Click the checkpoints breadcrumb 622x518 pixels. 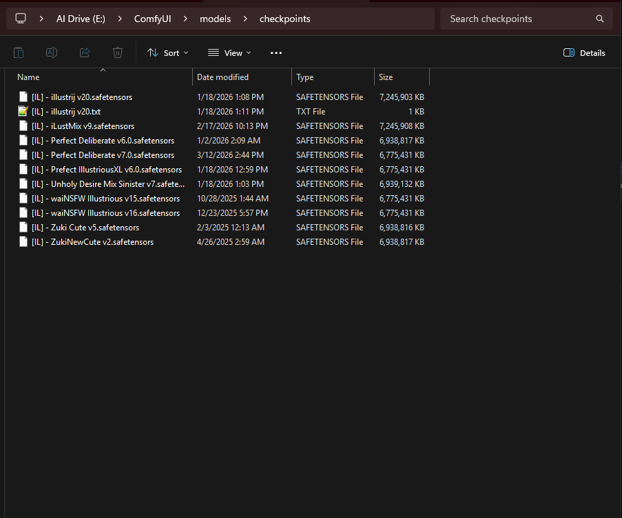(x=284, y=19)
